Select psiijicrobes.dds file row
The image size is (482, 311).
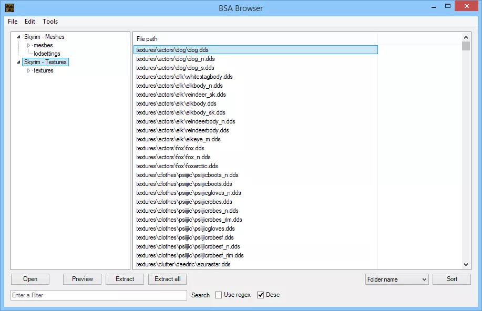tap(255, 201)
